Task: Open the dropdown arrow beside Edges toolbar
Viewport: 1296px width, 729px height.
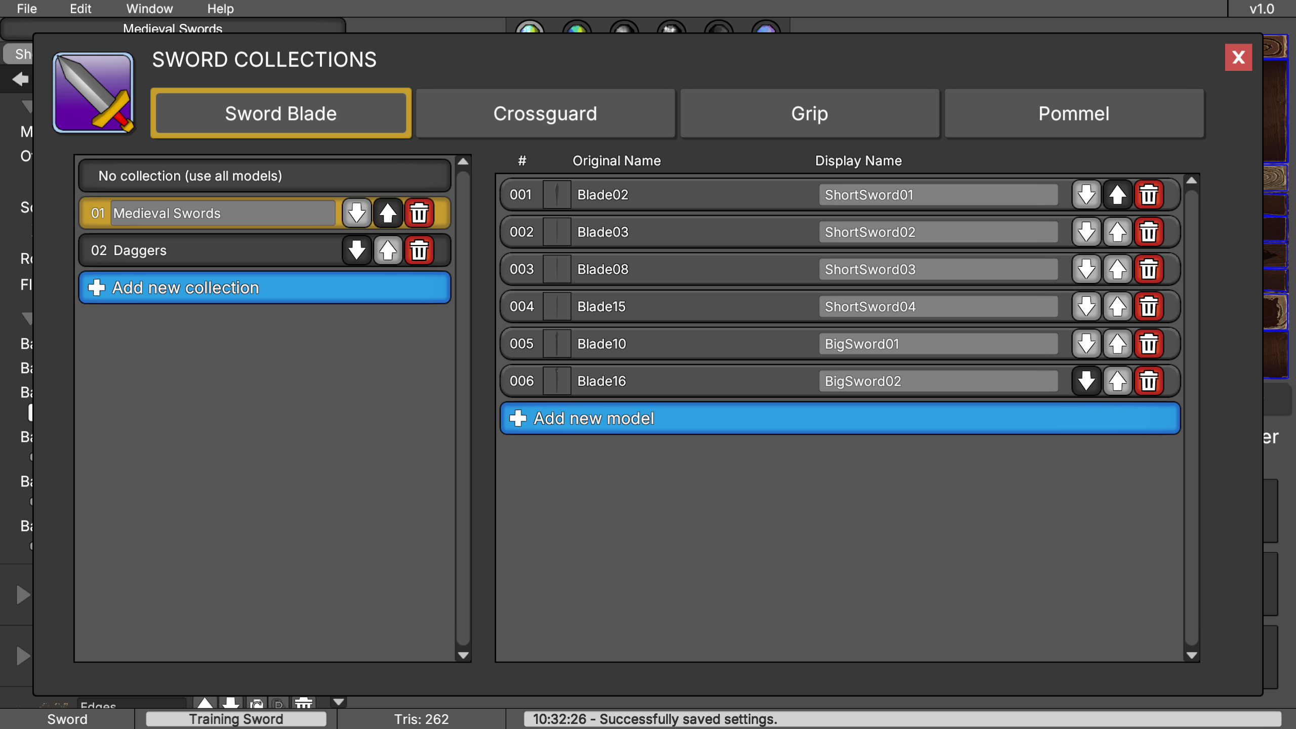Action: [x=339, y=702]
